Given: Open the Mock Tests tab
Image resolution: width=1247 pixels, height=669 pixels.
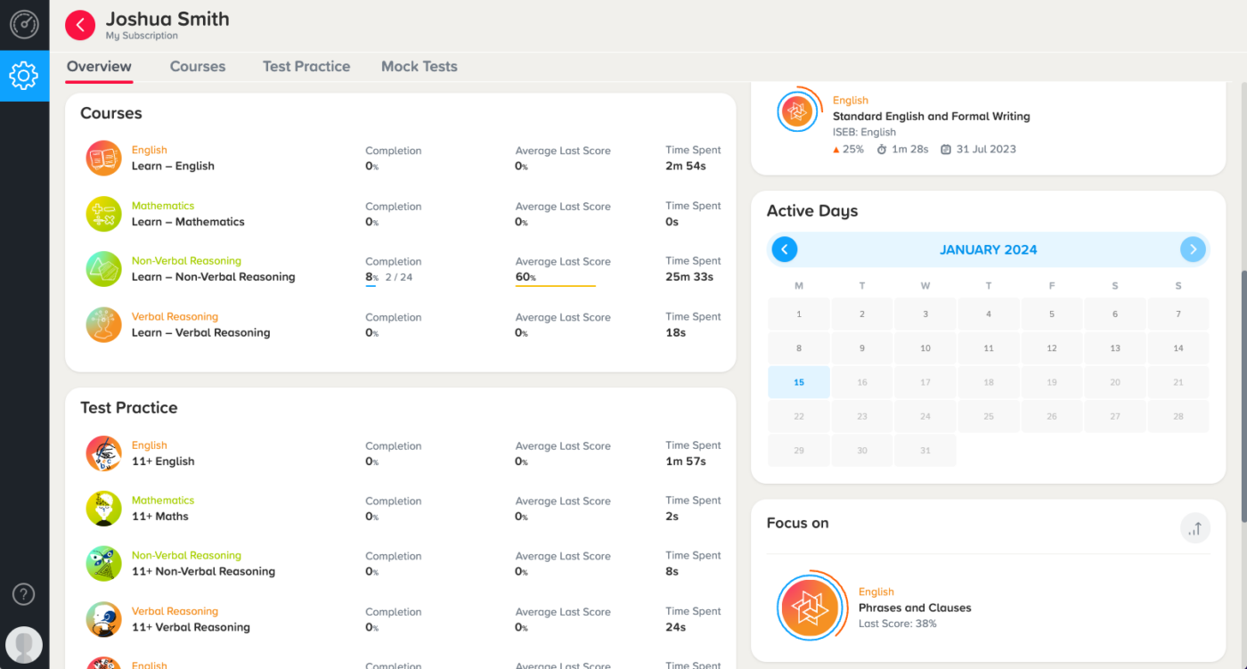Looking at the screenshot, I should [x=419, y=66].
